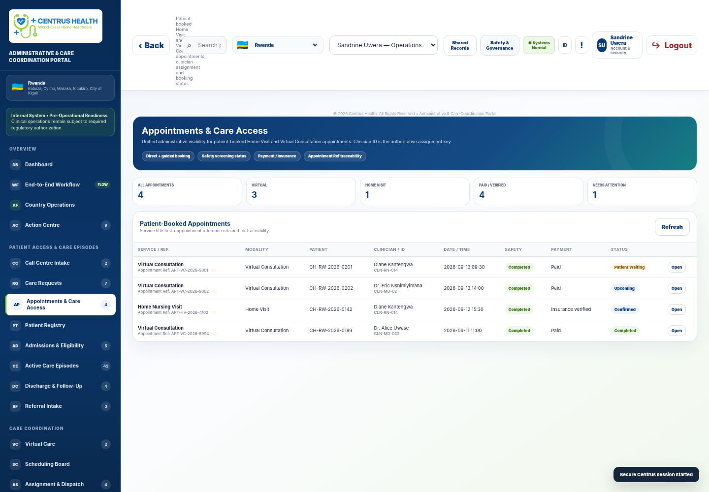Screen dimensions: 709x492
Task: Click Confirmed status badge
Action: click(x=625, y=309)
